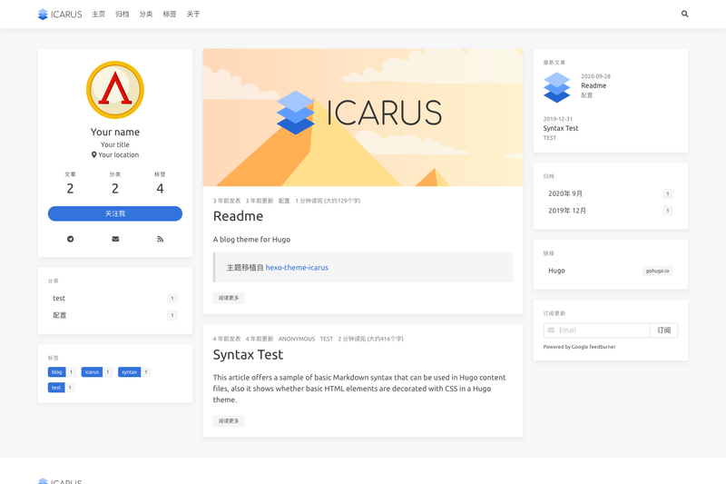
Task: Follow the hexo-theme-icarus link
Action: (x=297, y=268)
